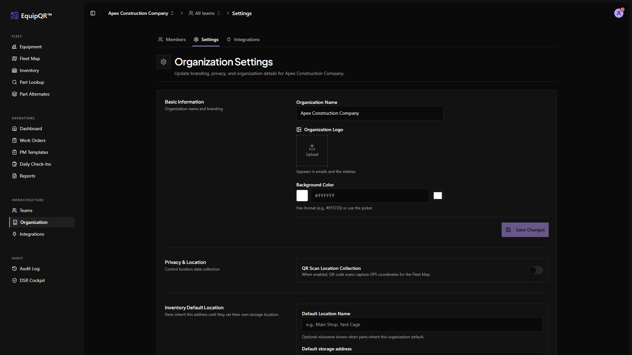Click the Organization Settings heading
This screenshot has height=355, width=632.
pos(224,62)
